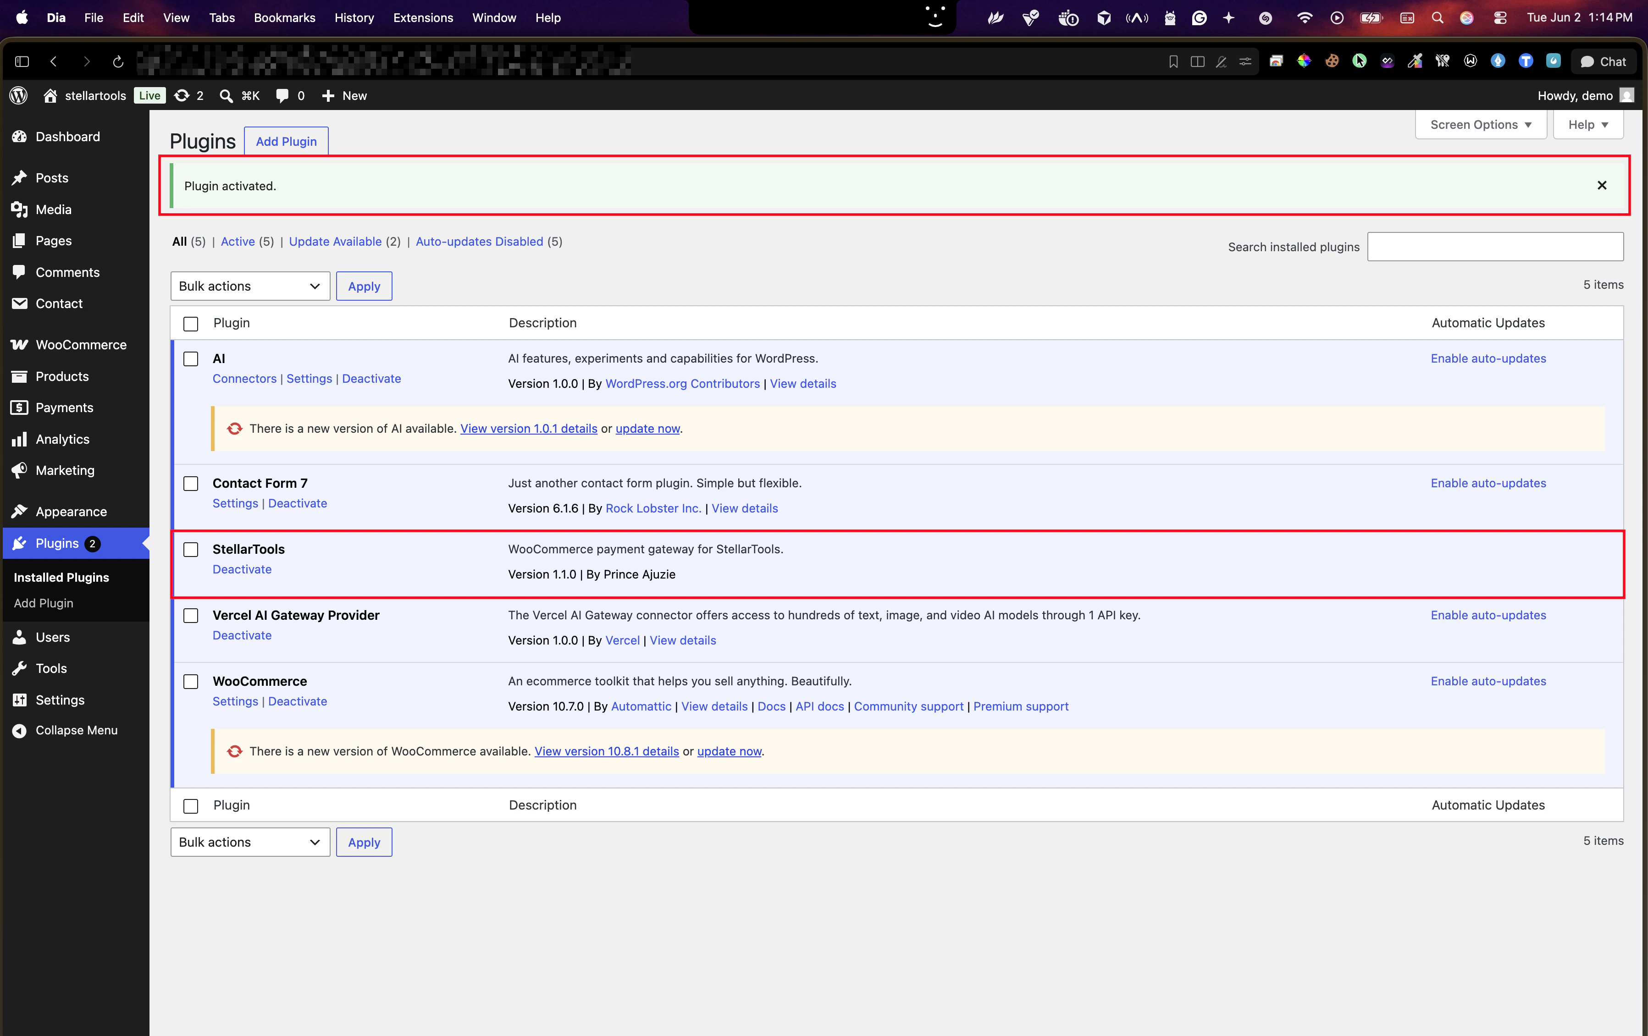Open Settings in the sidebar
The width and height of the screenshot is (1648, 1036).
coord(60,700)
